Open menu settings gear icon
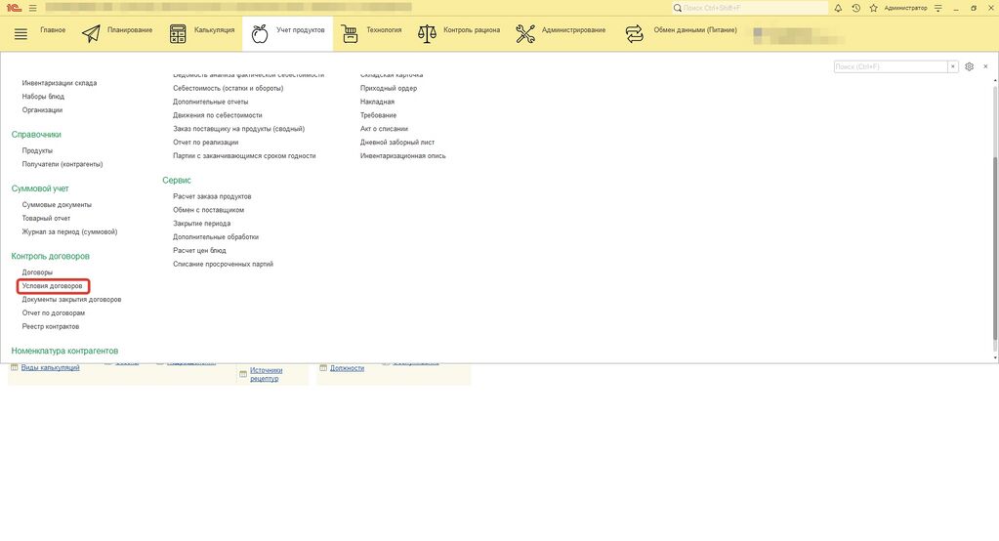Screen dimensions: 999x541 click(969, 66)
